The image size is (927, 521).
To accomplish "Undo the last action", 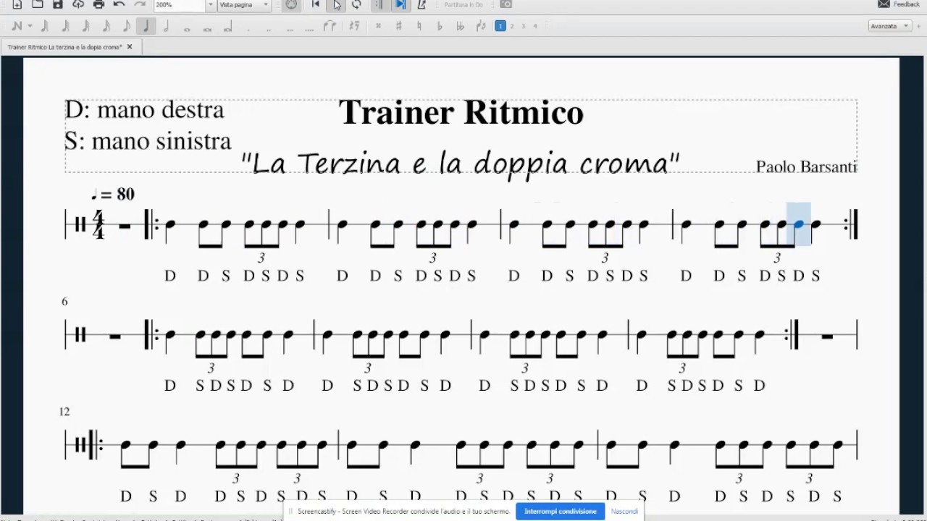I will pos(119,4).
